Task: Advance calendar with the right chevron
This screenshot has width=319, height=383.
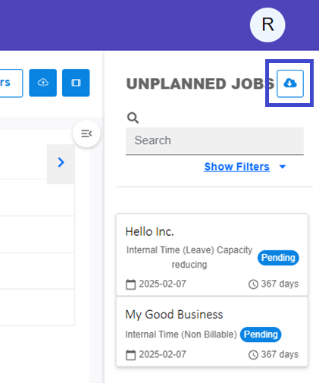Action: [61, 162]
